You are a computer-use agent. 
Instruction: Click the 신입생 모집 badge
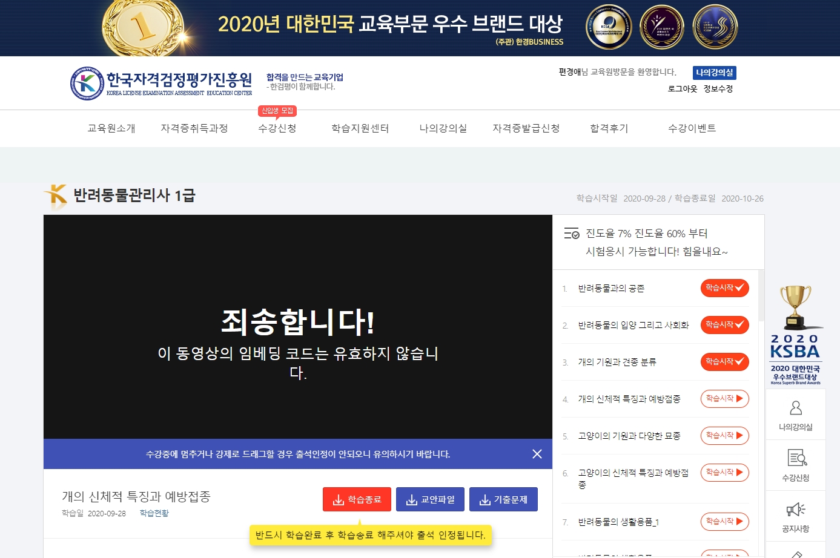277,111
